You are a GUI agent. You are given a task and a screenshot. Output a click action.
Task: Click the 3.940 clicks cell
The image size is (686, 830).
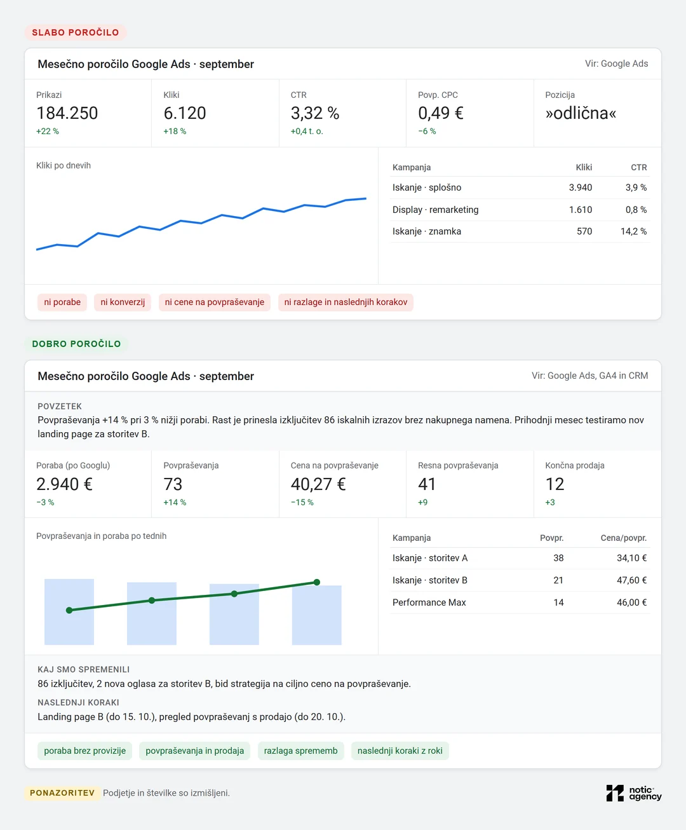[581, 187]
